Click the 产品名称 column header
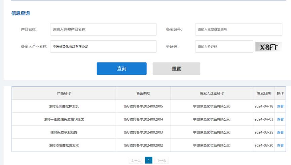This screenshot has width=291, height=165. [64, 93]
